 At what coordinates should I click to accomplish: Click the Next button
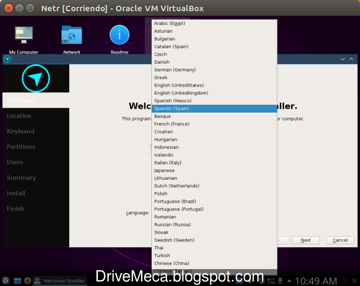(x=306, y=240)
